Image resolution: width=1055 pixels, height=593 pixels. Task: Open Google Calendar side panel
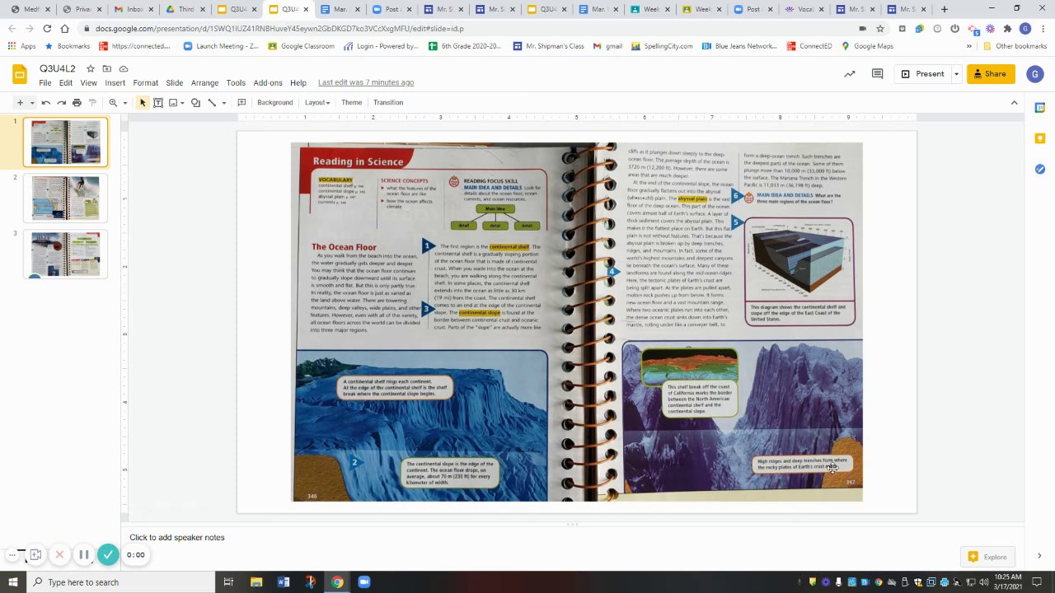[x=1040, y=108]
